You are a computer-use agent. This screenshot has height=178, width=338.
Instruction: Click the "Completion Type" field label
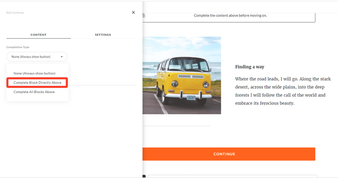pos(18,47)
